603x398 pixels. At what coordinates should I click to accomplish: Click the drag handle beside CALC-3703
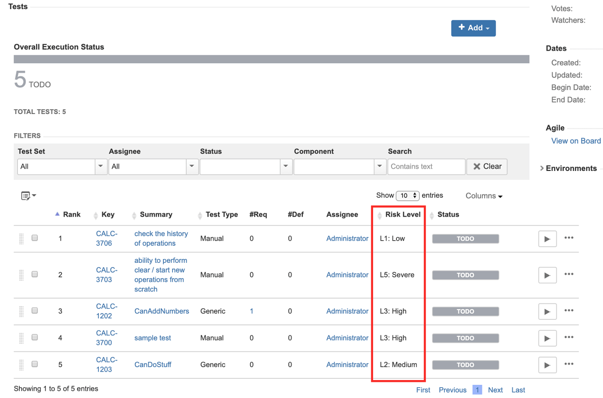21,274
